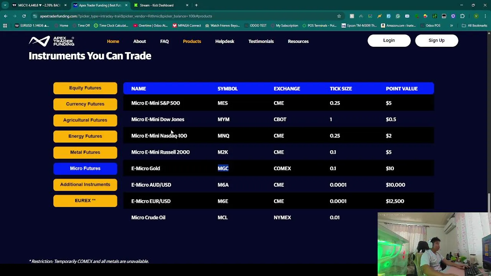Click the Grammarly extension icon

(x=398, y=16)
